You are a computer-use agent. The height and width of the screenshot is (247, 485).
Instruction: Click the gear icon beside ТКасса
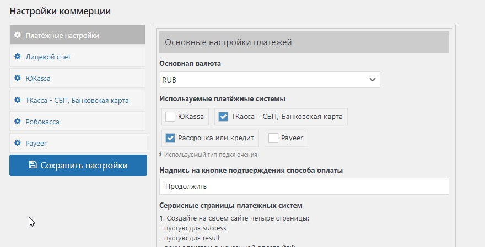[18, 100]
